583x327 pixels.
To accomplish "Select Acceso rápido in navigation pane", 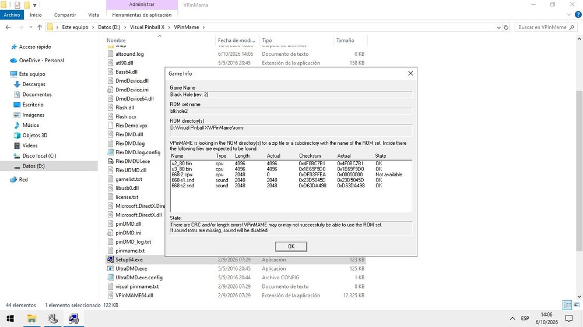I will click(35, 47).
